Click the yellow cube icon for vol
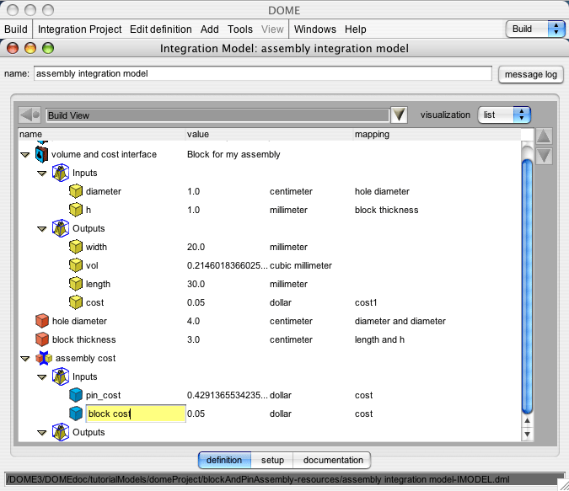Viewport: 569px width, 491px height. click(x=76, y=265)
